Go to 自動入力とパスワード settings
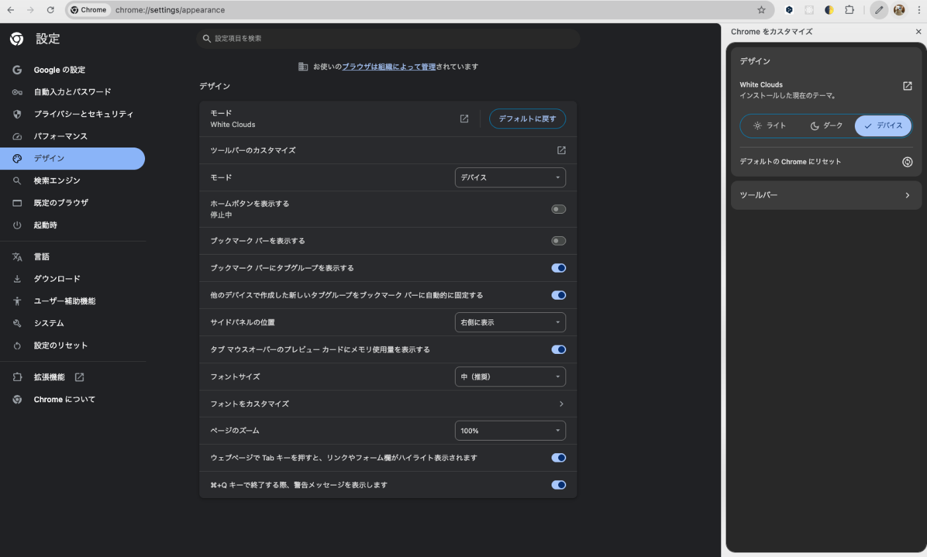 pyautogui.click(x=72, y=92)
